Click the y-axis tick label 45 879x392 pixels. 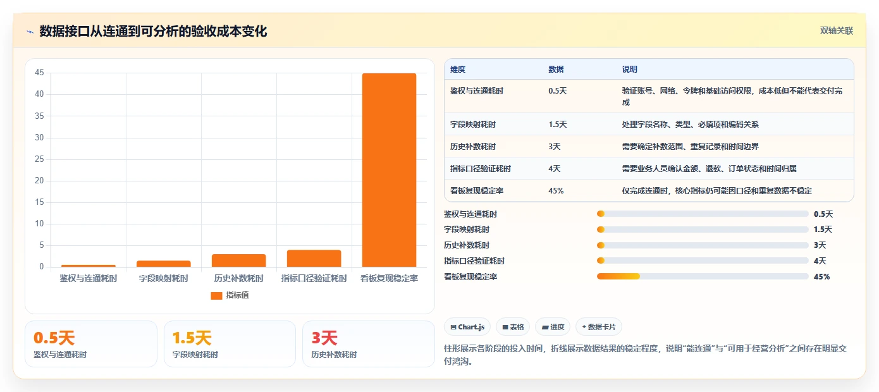(x=39, y=73)
